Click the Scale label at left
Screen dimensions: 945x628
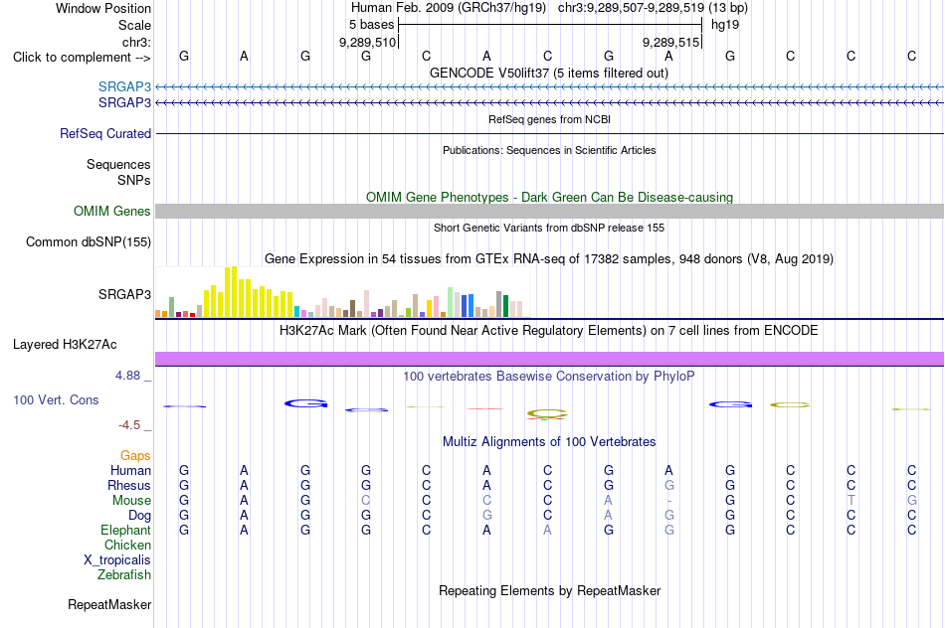134,25
